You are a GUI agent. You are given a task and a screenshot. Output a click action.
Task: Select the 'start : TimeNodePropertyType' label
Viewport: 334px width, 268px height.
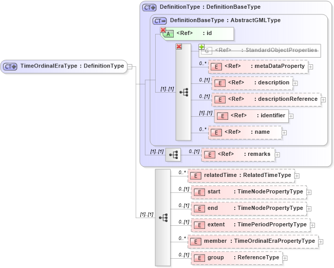(x=255, y=191)
